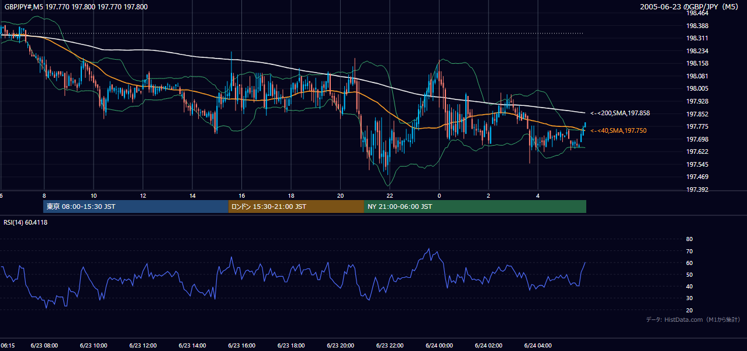The width and height of the screenshot is (747, 351).
Task: Click price axis value 197.469
Action: click(698, 177)
